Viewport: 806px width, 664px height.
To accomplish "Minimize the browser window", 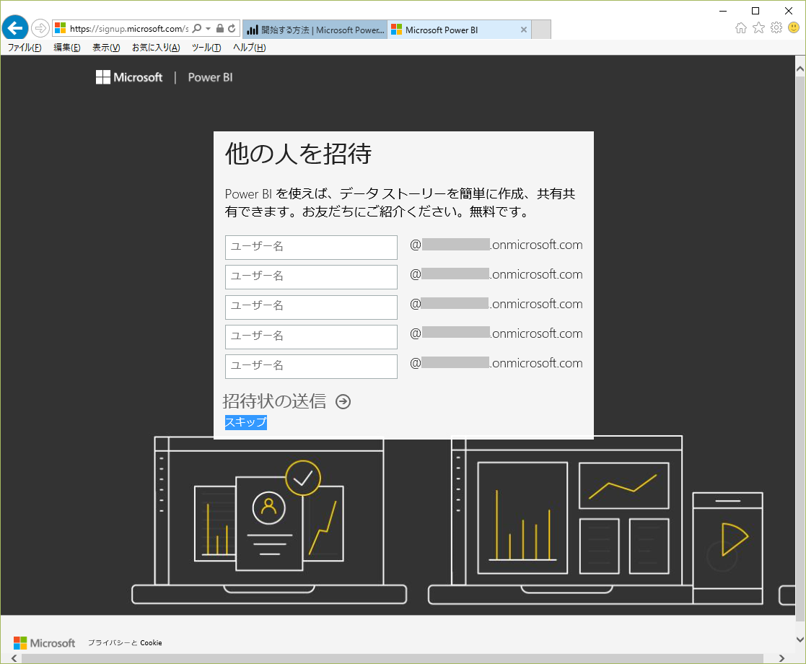I will click(723, 11).
